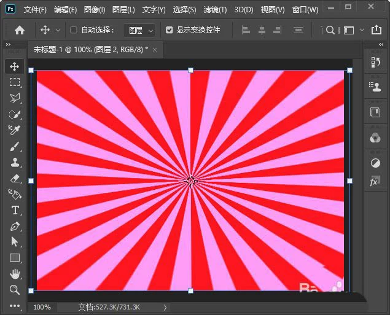
Task: Click the Share export icon
Action: (x=376, y=30)
